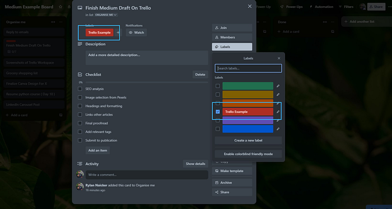The width and height of the screenshot is (392, 209).
Task: Close the Labels popup
Action: 279,58
